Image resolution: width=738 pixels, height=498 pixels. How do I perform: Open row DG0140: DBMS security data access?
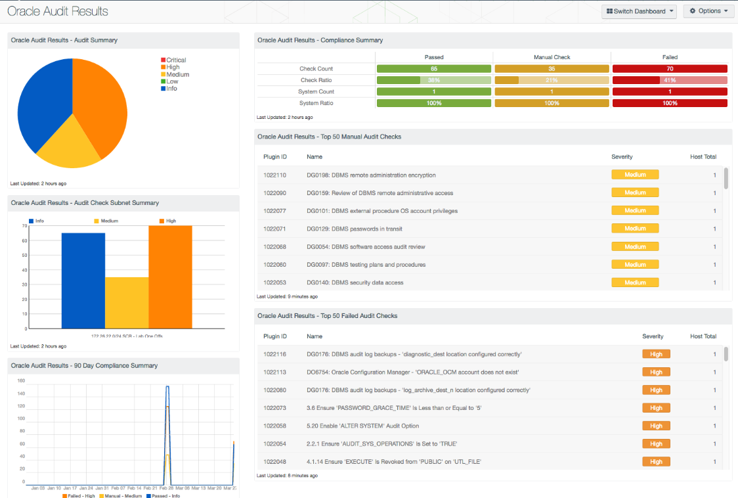point(490,283)
